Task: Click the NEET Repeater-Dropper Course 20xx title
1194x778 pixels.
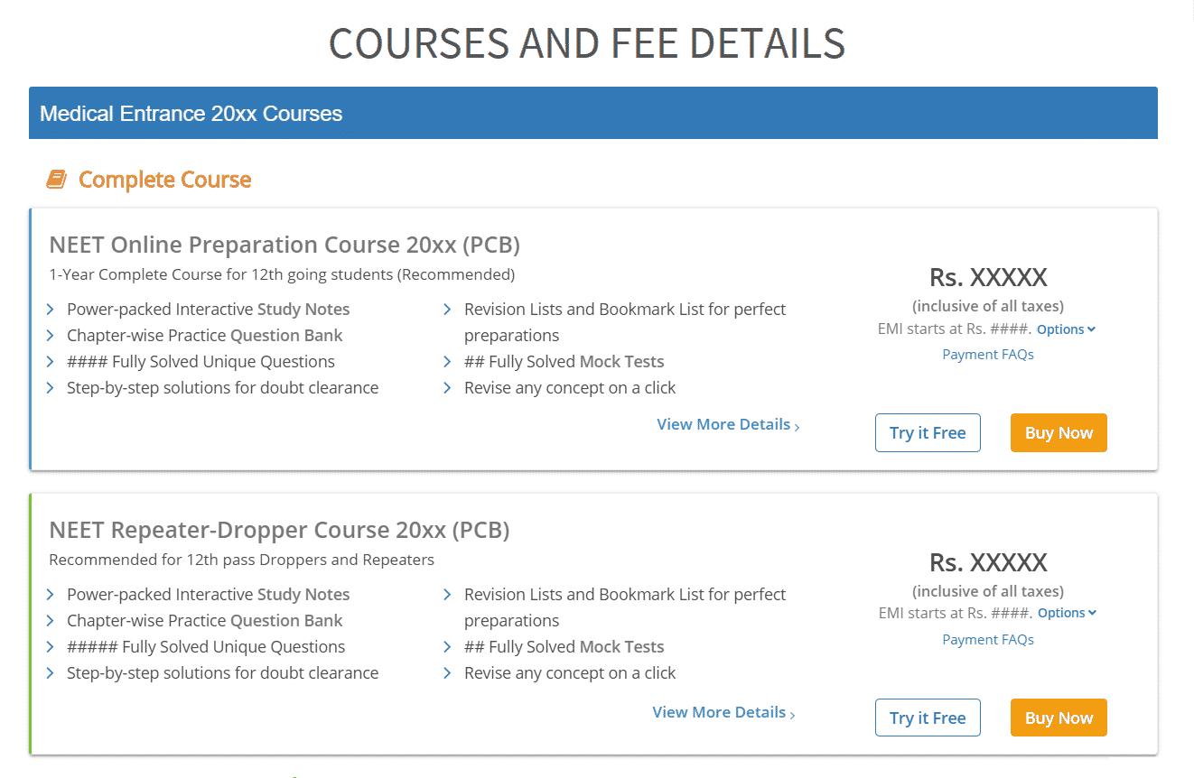Action: point(279,530)
